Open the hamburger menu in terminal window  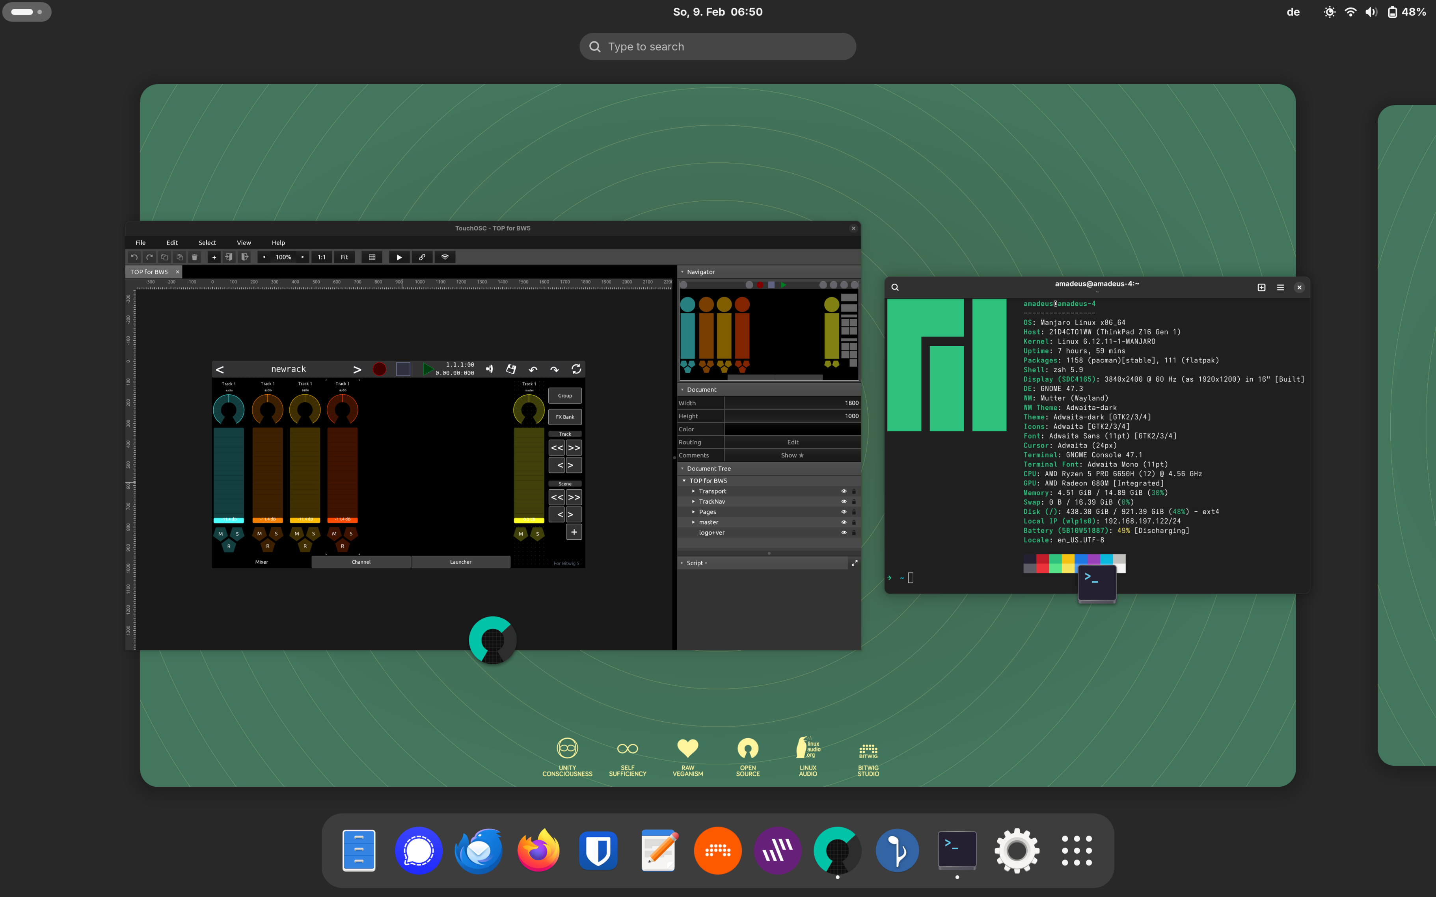point(1280,287)
